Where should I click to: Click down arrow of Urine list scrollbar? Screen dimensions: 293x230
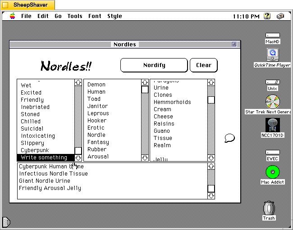(211, 158)
